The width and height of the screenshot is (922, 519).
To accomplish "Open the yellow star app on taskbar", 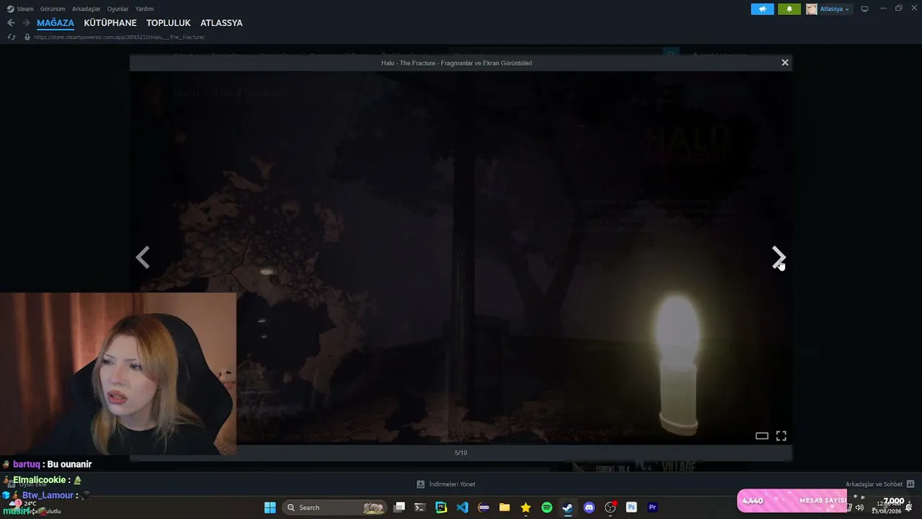I will 526,507.
